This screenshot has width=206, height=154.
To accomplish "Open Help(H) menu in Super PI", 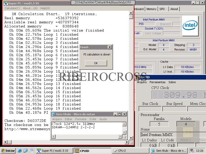I will (45, 8).
